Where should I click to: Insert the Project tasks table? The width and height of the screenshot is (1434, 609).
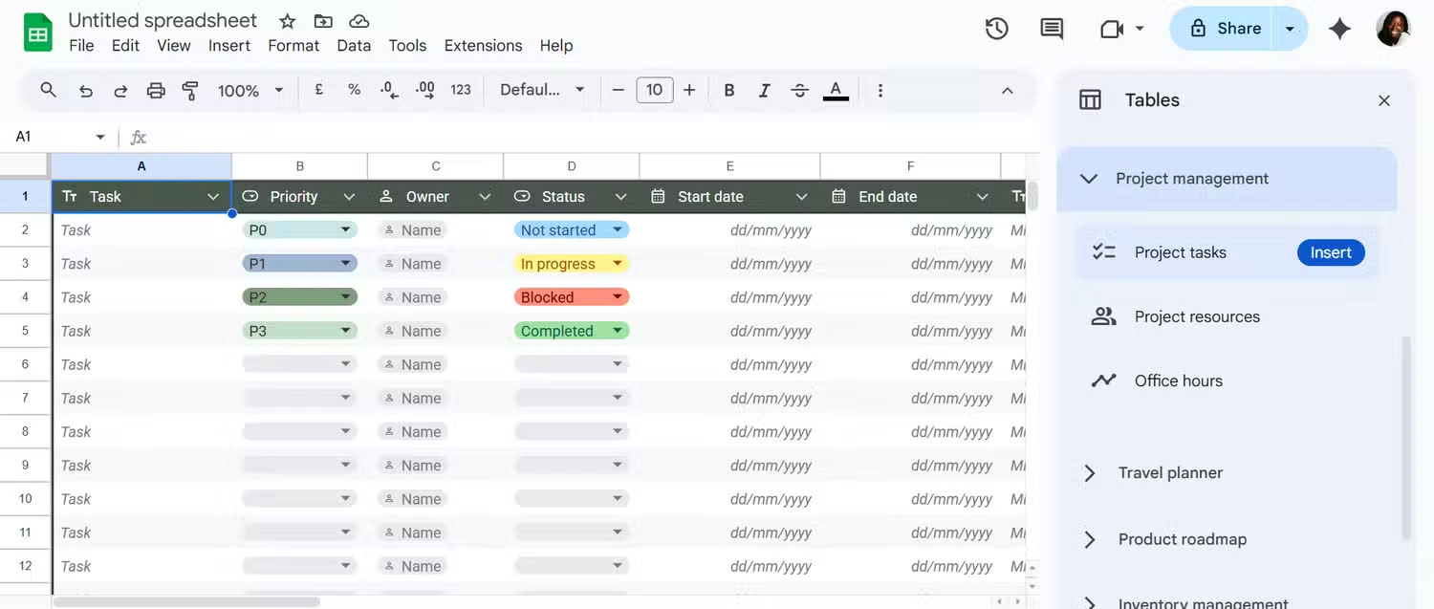click(1331, 251)
